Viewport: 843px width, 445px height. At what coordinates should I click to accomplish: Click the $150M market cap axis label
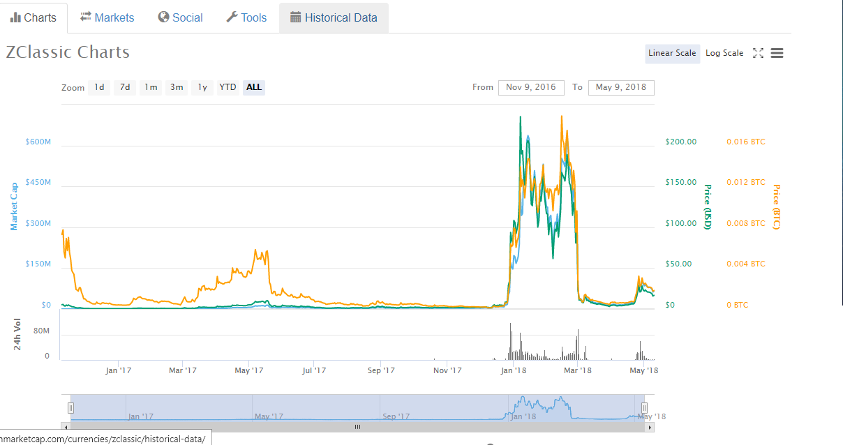[x=38, y=264]
